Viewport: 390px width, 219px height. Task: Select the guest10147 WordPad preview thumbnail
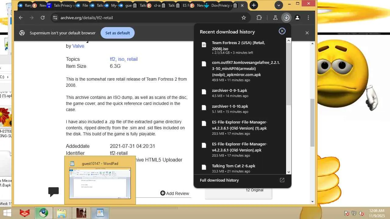[100, 183]
